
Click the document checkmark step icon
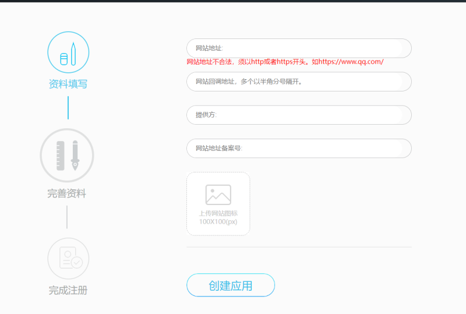point(68,259)
